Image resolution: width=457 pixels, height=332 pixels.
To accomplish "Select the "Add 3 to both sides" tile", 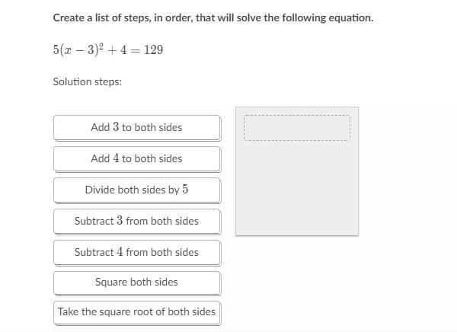I will [137, 128].
